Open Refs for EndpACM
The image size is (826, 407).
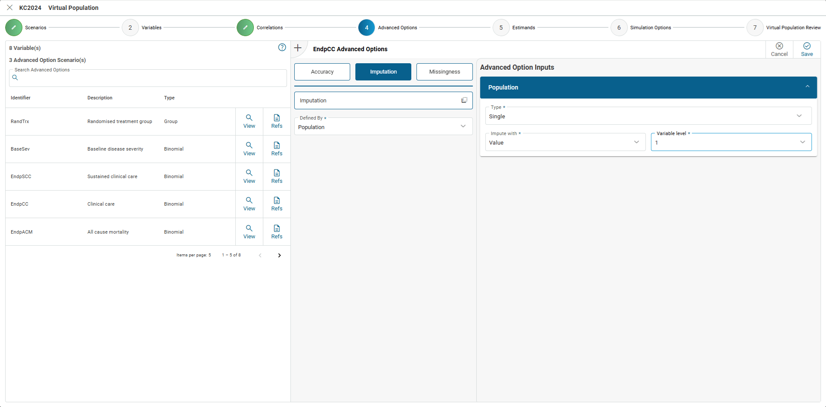click(x=277, y=232)
